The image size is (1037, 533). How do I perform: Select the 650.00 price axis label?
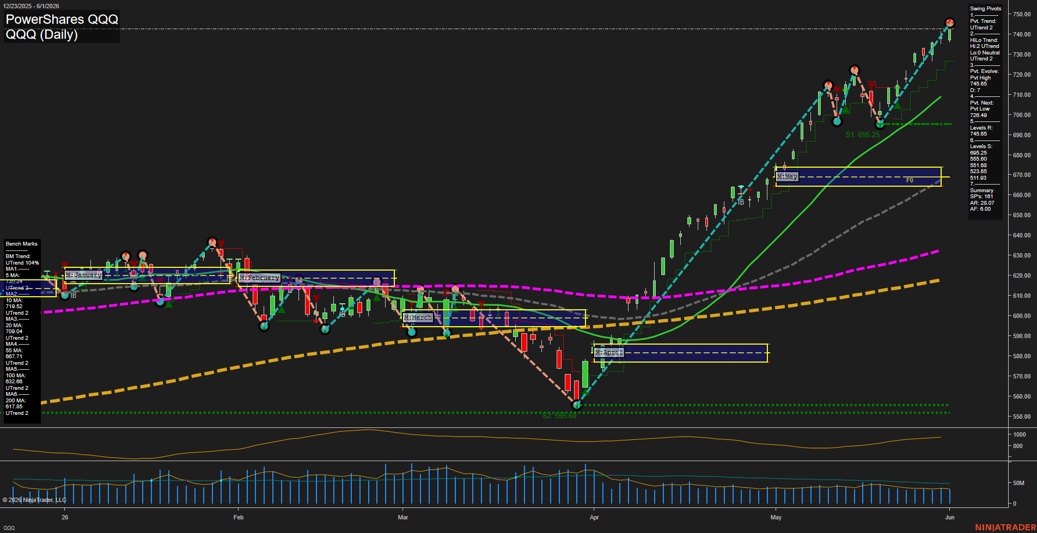coord(1022,215)
